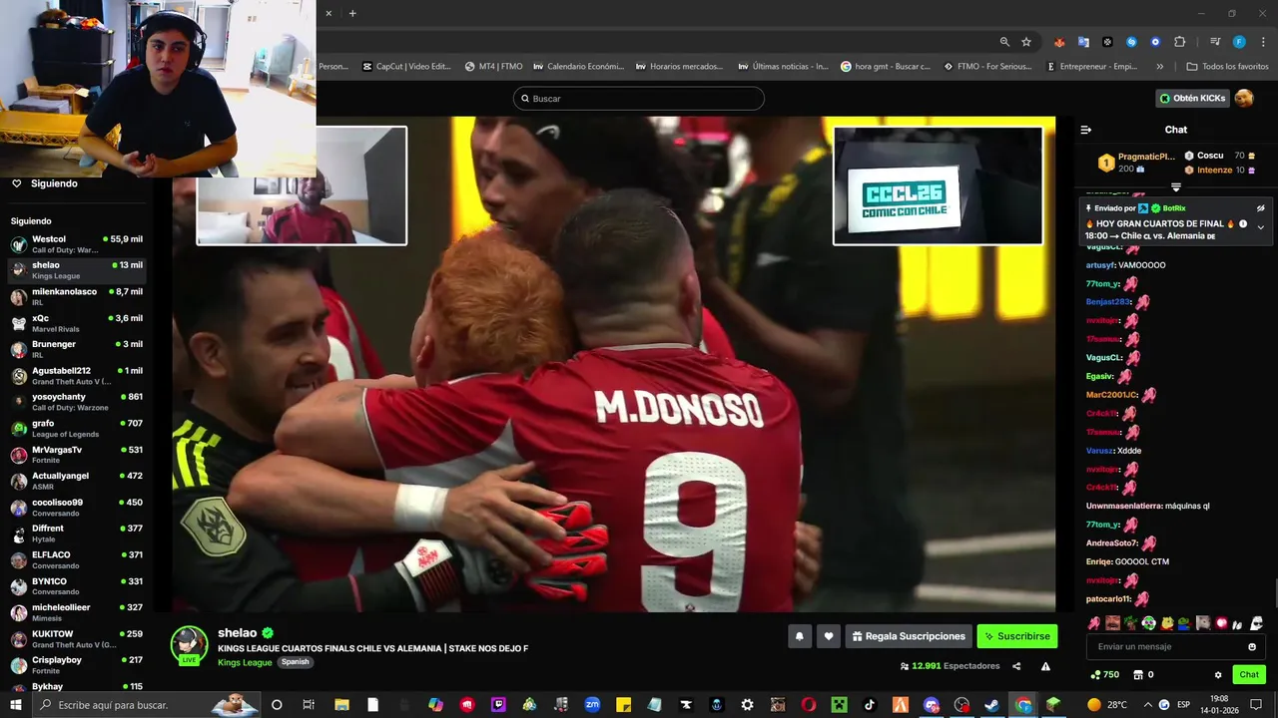Image resolution: width=1278 pixels, height=718 pixels.
Task: Click Regala Suscripciones button
Action: click(909, 636)
